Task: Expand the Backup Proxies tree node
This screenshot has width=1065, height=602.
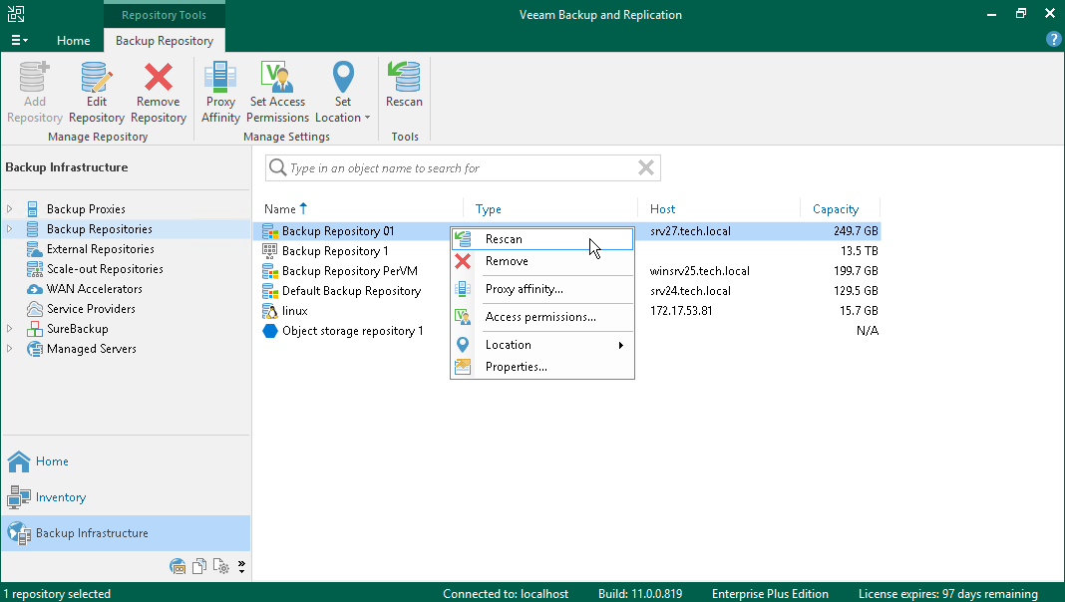Action: [10, 209]
